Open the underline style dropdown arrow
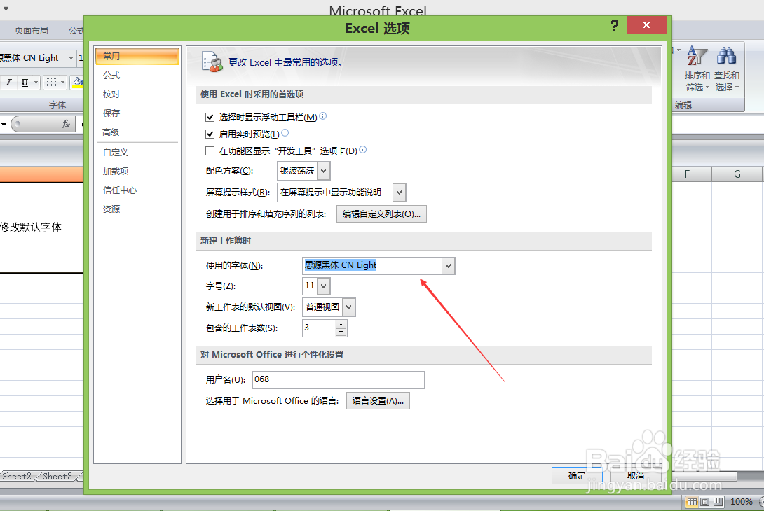The height and width of the screenshot is (511, 764). tap(36, 83)
